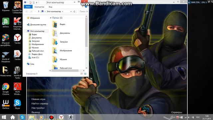The width and height of the screenshot is (213, 120).
Task: Open the Корзина recycle bin desktop icon
Action: (x=6, y=6)
